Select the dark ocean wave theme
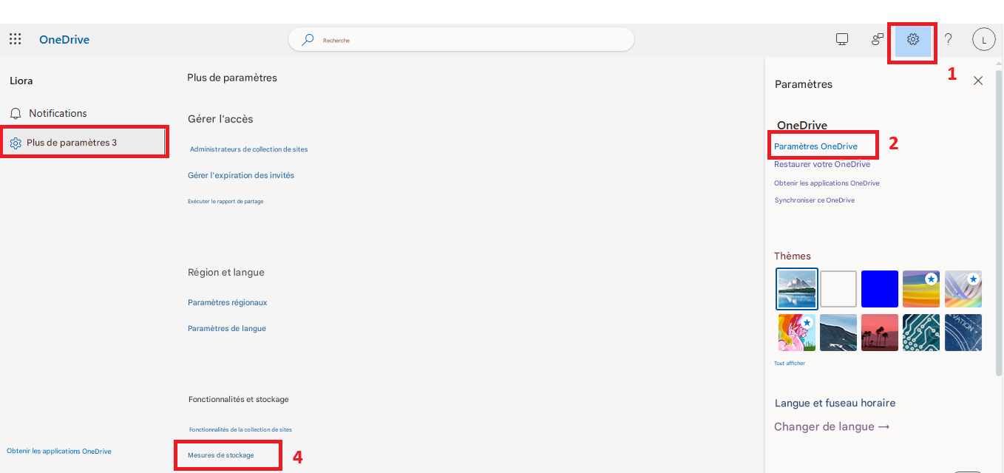The height and width of the screenshot is (473, 1004). (838, 333)
